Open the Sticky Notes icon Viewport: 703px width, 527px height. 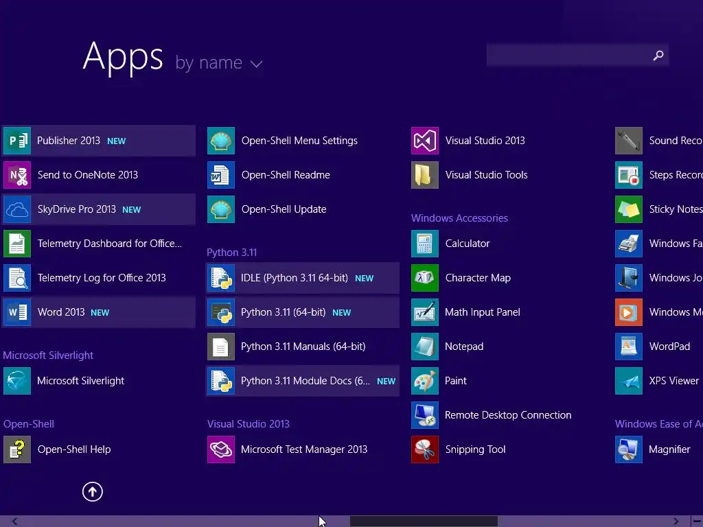[x=629, y=209]
